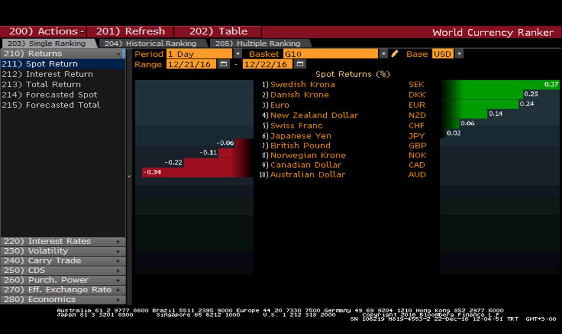
Task: Expand the 230) Volatility section
Action: [62, 251]
